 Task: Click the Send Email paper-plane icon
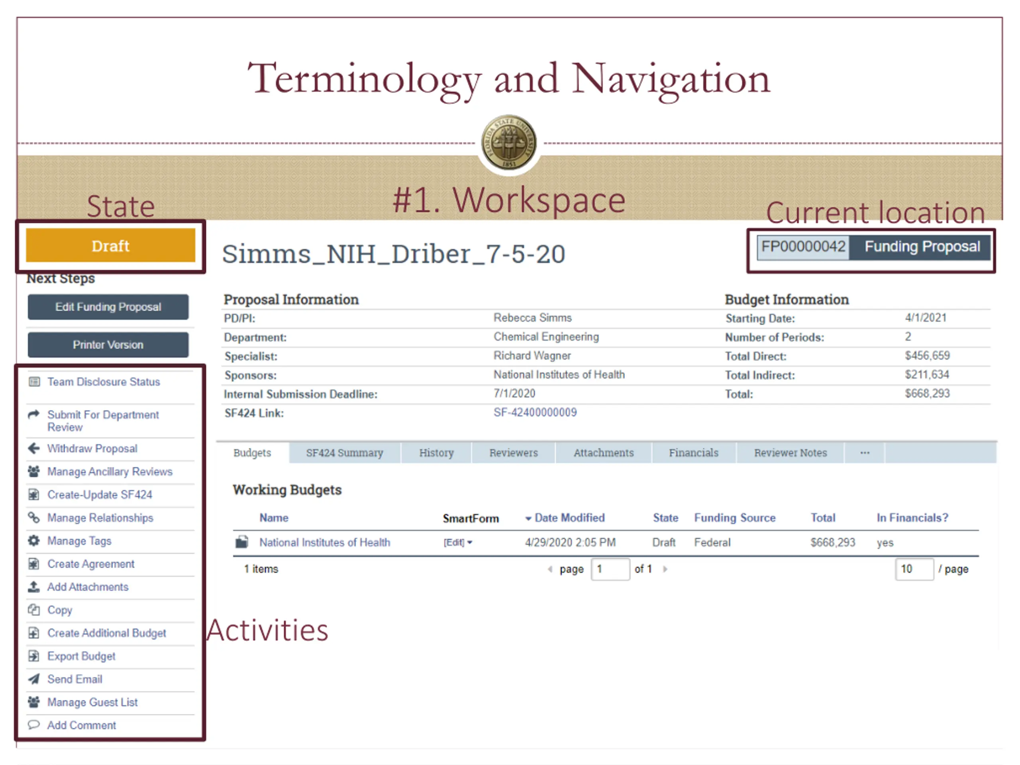(x=33, y=679)
